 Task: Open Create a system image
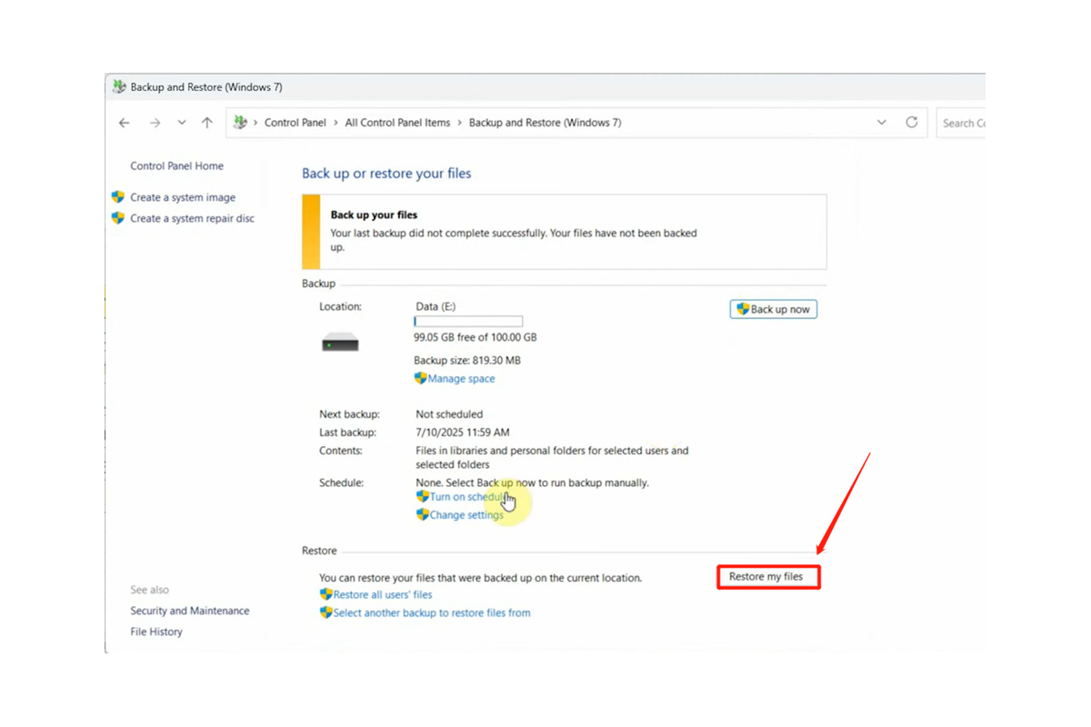182,197
